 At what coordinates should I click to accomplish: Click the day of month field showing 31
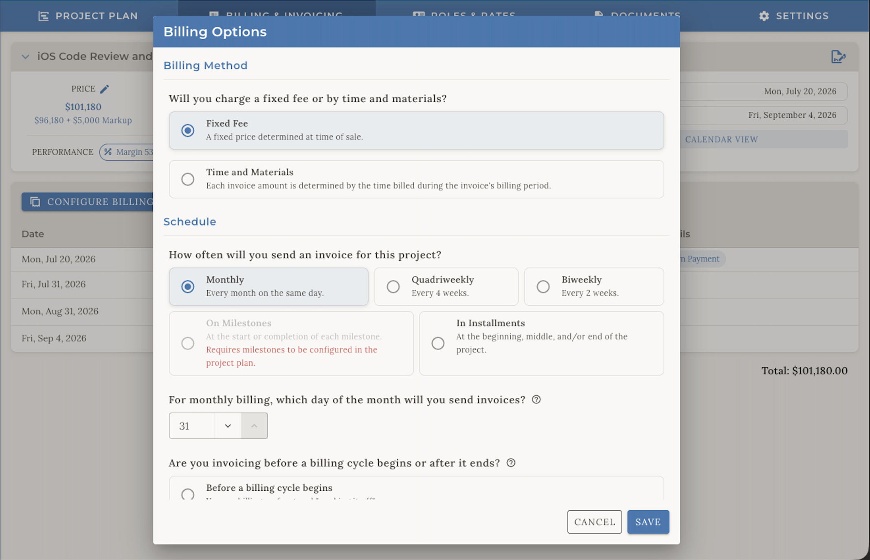[192, 426]
